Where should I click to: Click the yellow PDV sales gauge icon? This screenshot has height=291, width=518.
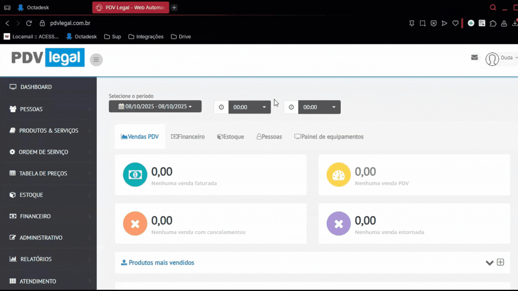click(x=338, y=175)
